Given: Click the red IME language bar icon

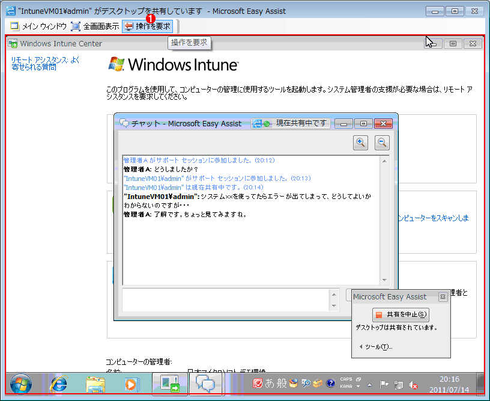Looking at the screenshot, I should (x=257, y=383).
